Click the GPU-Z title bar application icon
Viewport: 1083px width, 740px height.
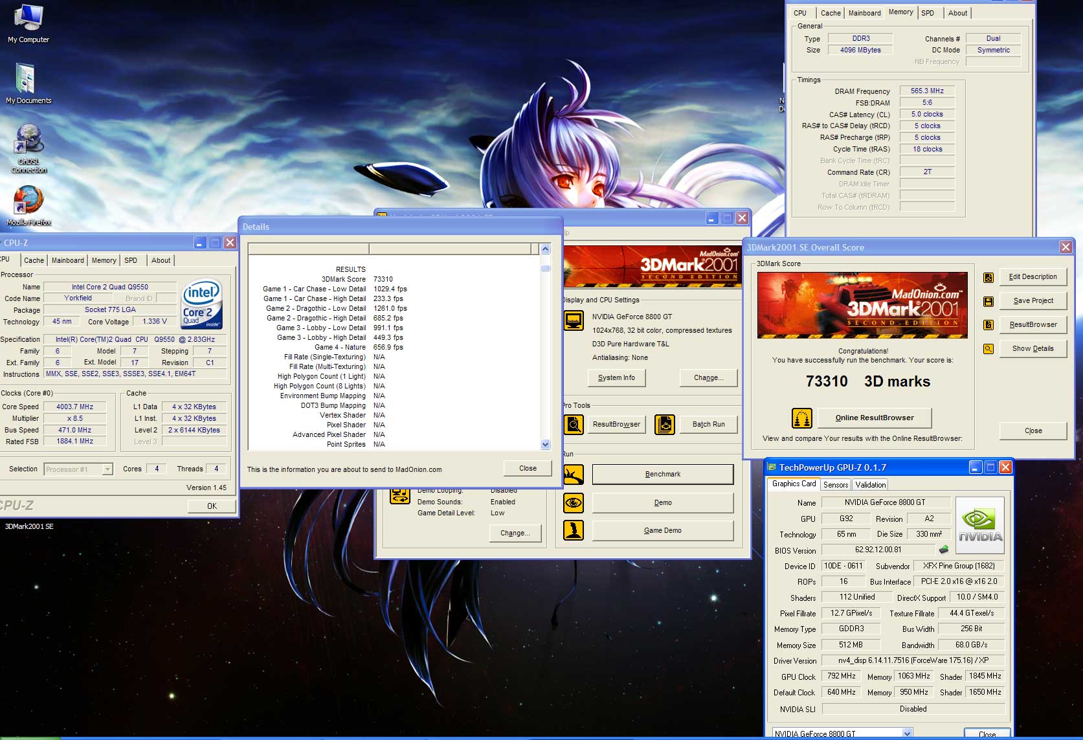click(x=772, y=467)
